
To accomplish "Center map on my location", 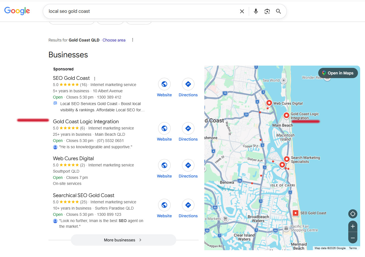I will point(353,214).
